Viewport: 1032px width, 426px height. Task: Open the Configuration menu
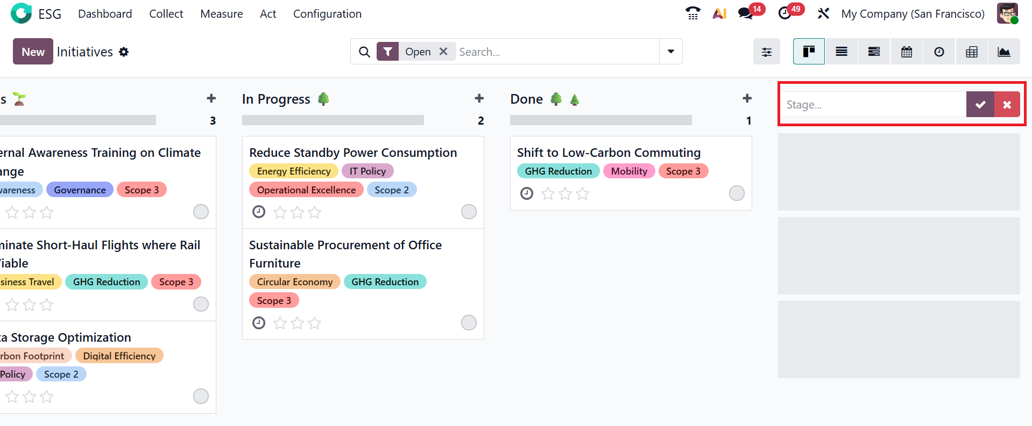coord(327,14)
